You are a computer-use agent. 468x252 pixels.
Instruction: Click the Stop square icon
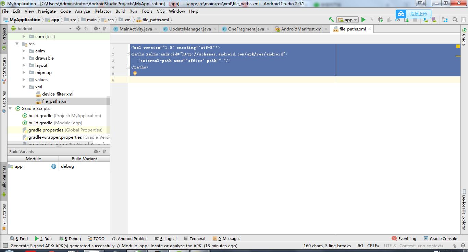(x=415, y=20)
